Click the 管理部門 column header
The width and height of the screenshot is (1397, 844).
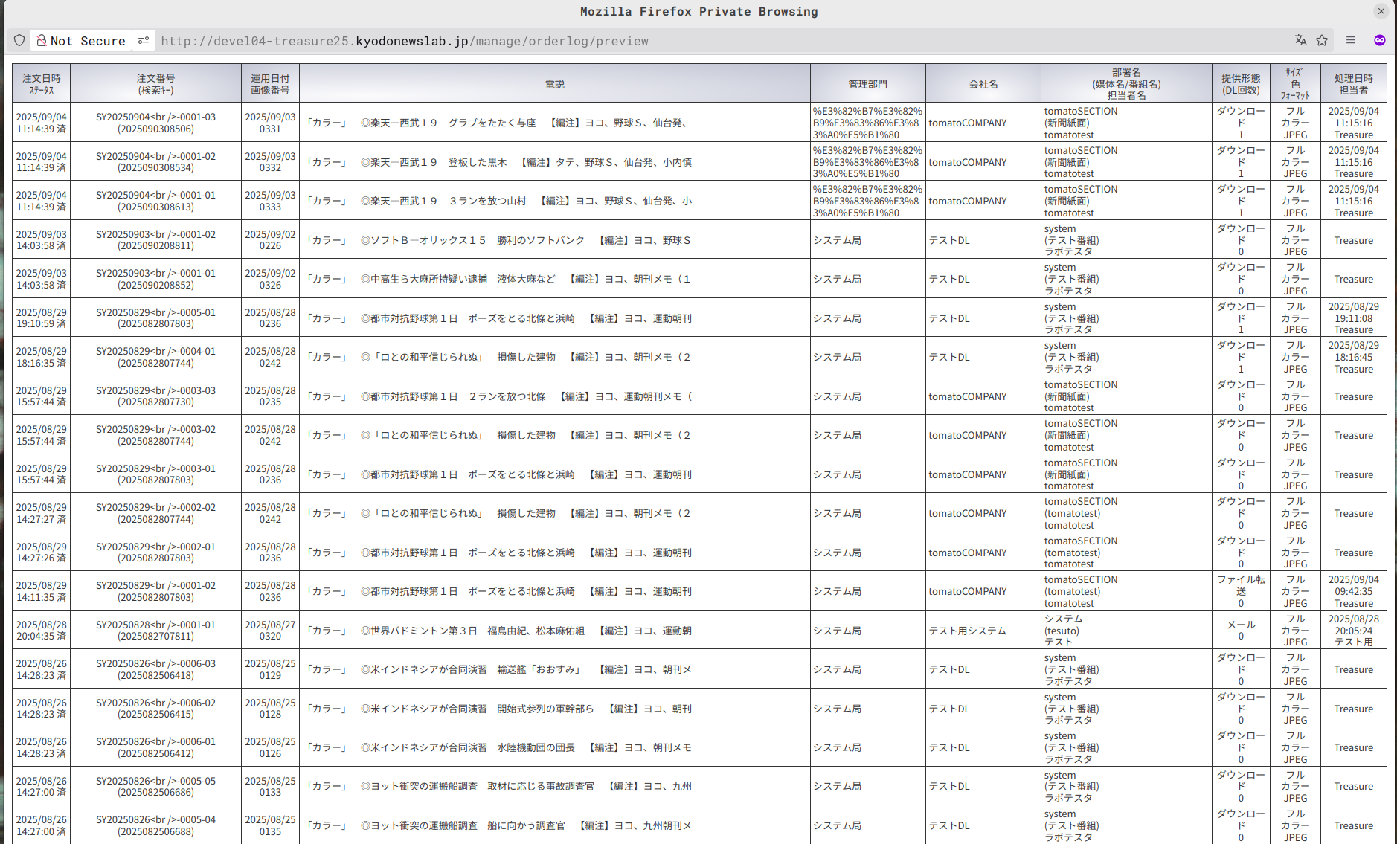coord(867,84)
